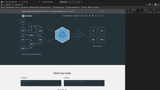Click the src/index.js code block
Viewport: 160px width, 90px height.
pos(41,83)
